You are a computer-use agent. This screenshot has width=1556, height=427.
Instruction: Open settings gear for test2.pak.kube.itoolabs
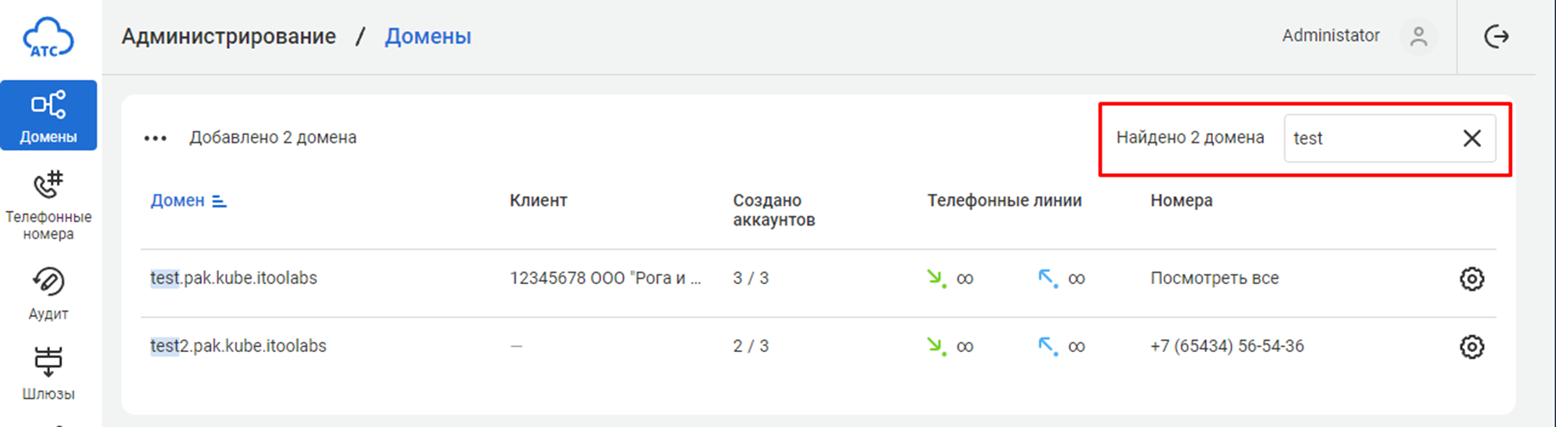pyautogui.click(x=1472, y=347)
